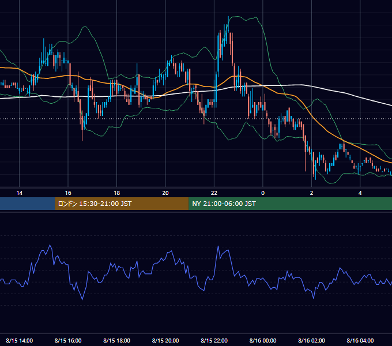Click the 8/15 14:00 oscillator axis label
Viewport: 392px width, 346px height.
pyautogui.click(x=19, y=340)
